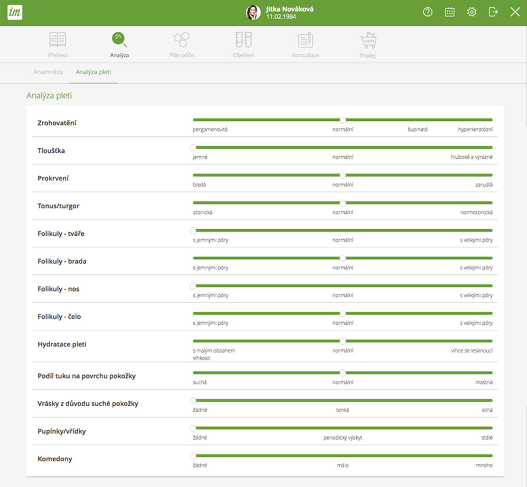Click the logout exit icon
Image resolution: width=527 pixels, height=487 pixels.
[x=493, y=12]
